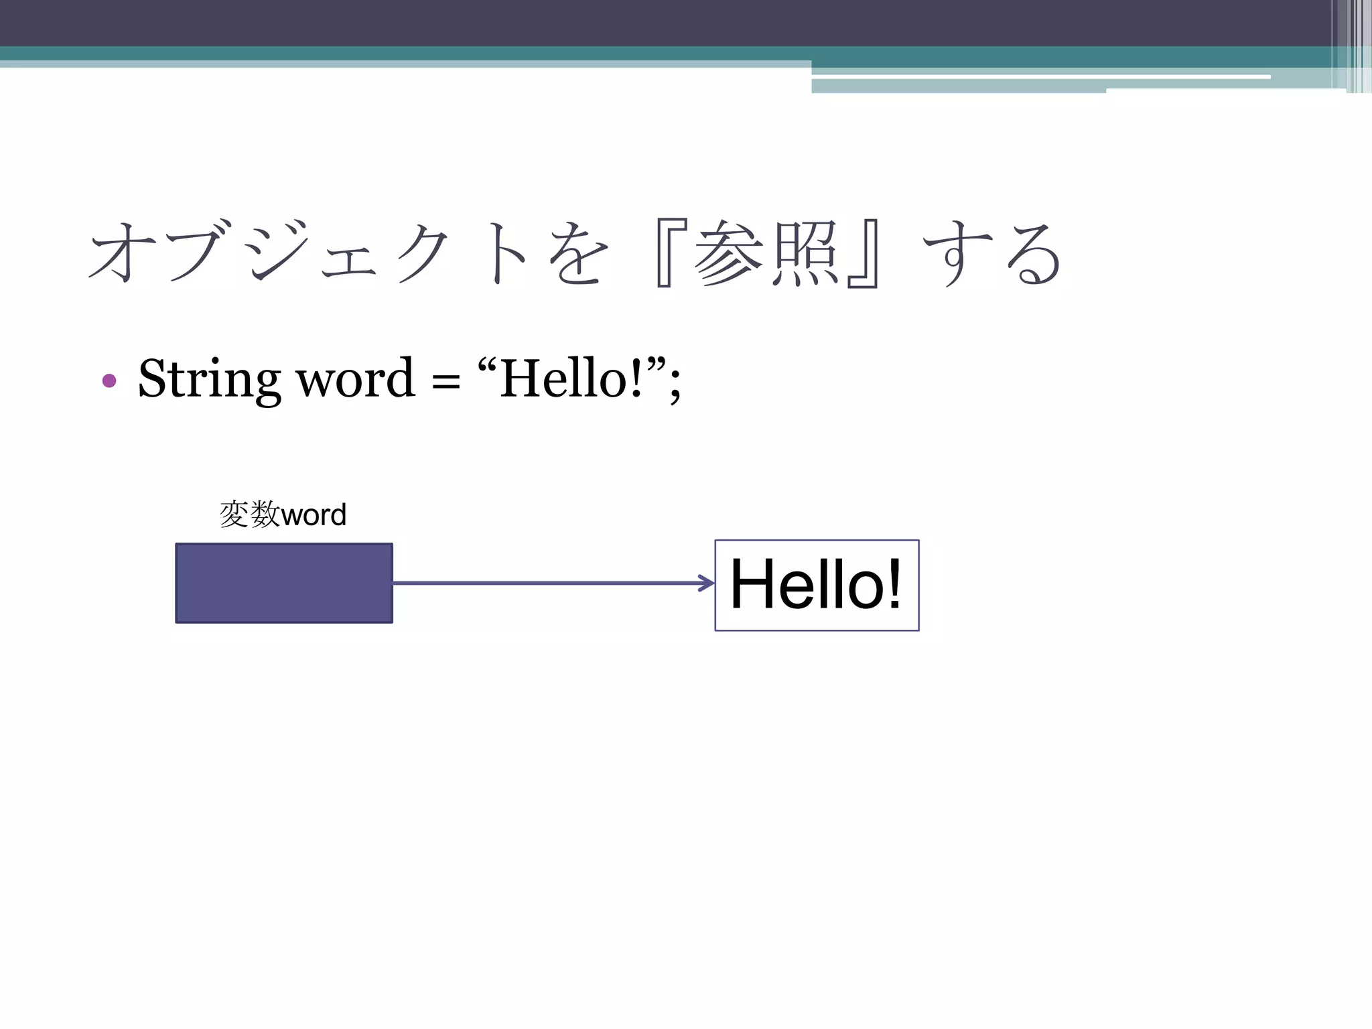Click the Hello! object box
The image size is (1372, 1029).
[817, 585]
